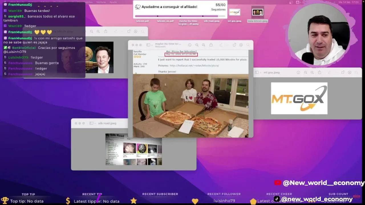The width and height of the screenshot is (365, 205).
Task: Toggle sidebar in the mt gox.jpeg window
Action: pos(257,73)
